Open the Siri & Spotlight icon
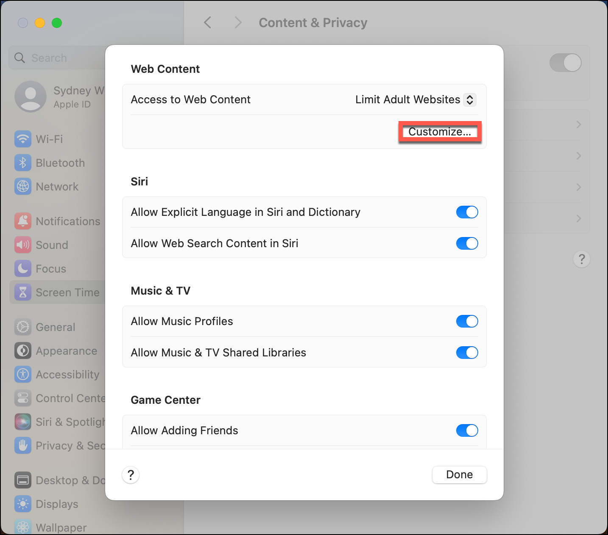608x535 pixels. (23, 422)
